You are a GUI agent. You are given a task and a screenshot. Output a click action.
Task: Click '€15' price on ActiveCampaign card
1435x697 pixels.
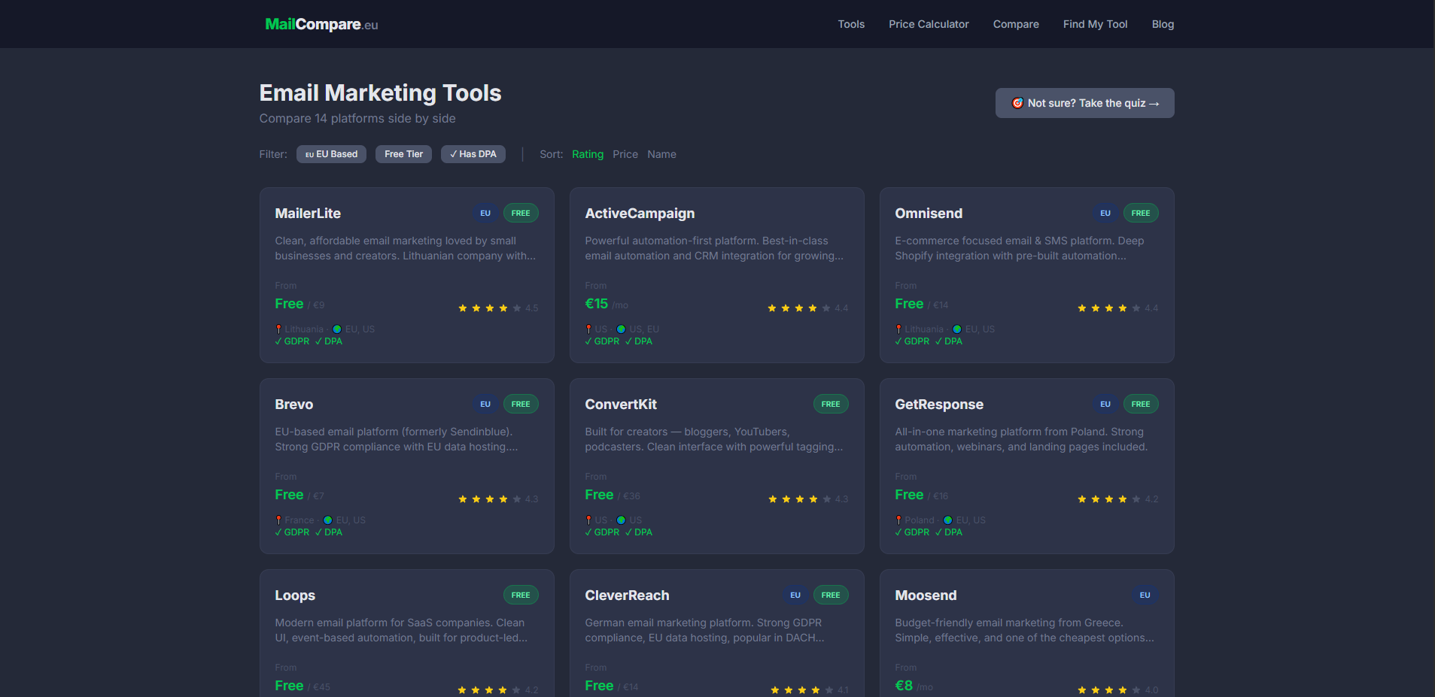597,304
